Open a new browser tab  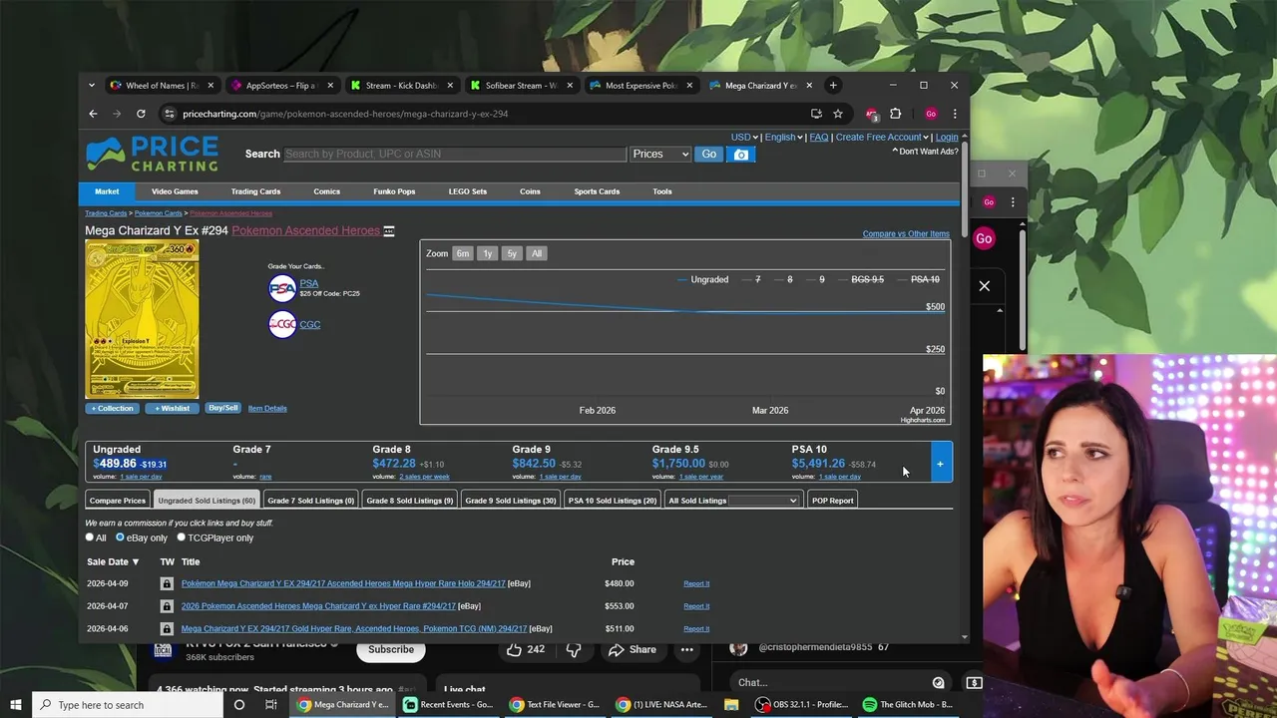pos(833,85)
